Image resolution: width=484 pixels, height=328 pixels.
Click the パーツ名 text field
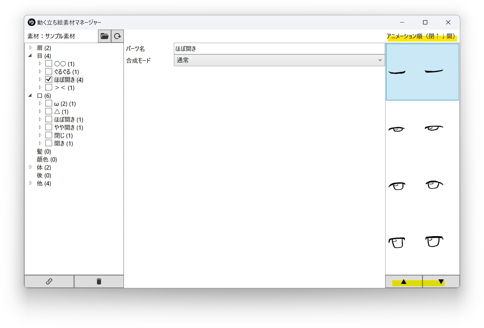pos(279,49)
